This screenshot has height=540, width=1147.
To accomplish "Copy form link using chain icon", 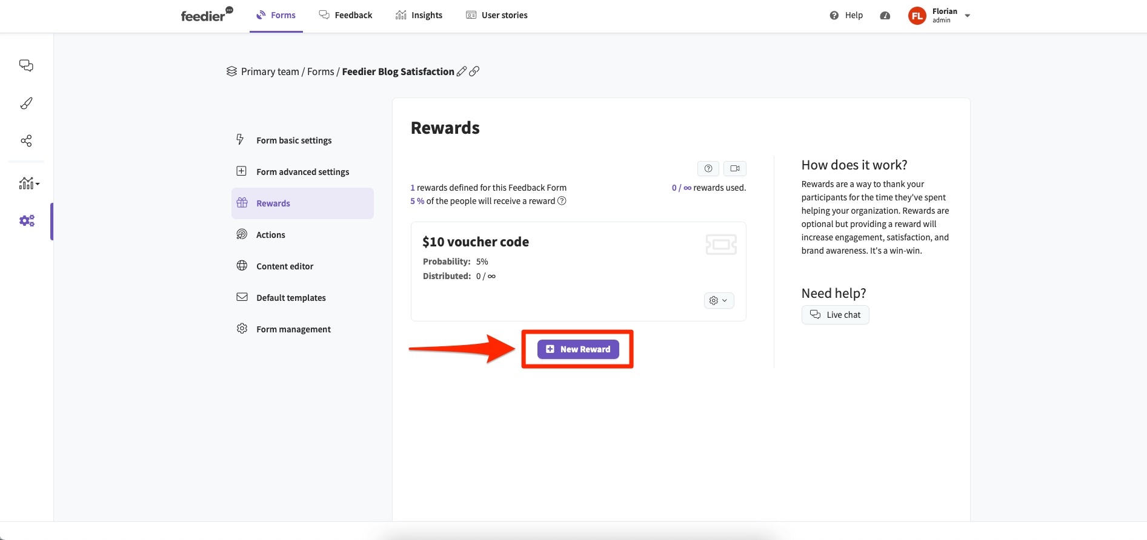I will [x=474, y=71].
